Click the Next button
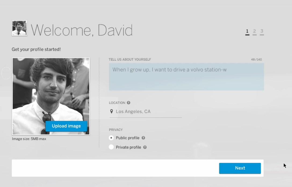292x187 pixels. pos(240,168)
